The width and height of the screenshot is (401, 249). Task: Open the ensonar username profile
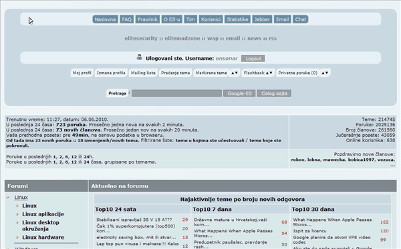(227, 59)
